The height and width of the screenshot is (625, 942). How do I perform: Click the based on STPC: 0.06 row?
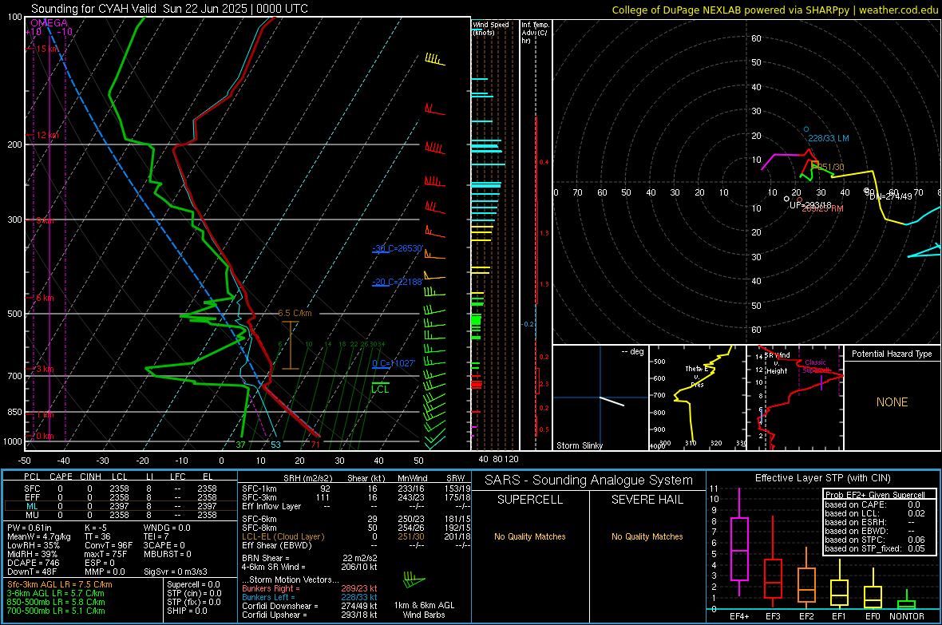(x=875, y=540)
